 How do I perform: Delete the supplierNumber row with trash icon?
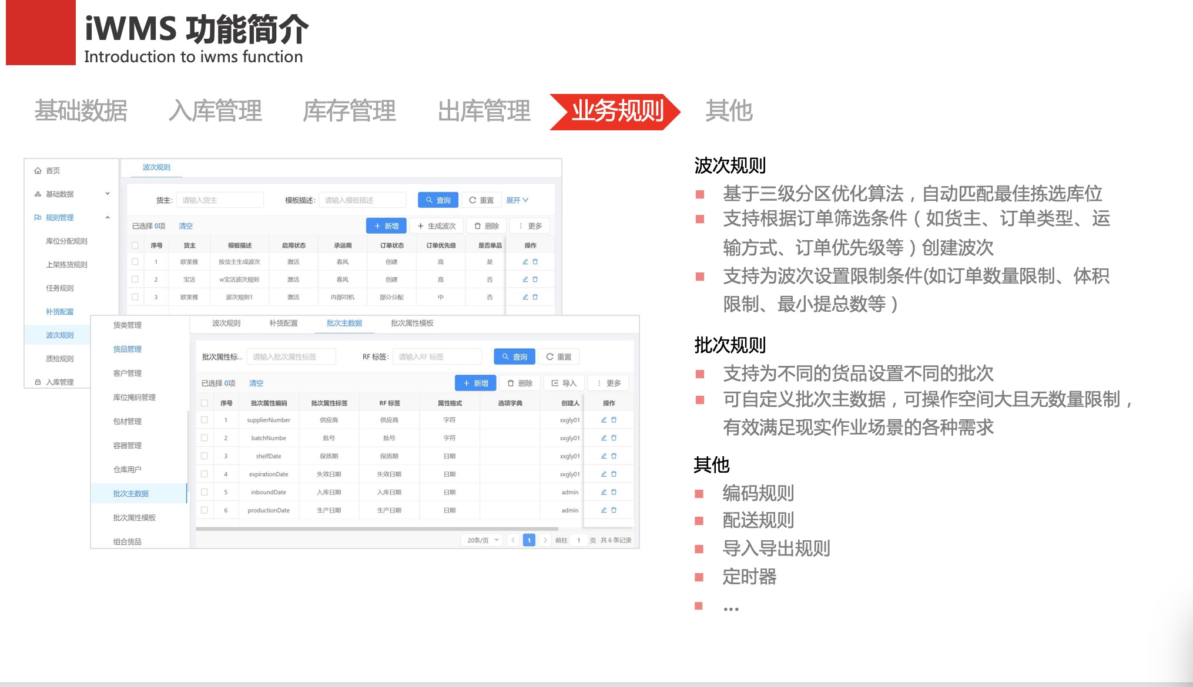click(614, 420)
